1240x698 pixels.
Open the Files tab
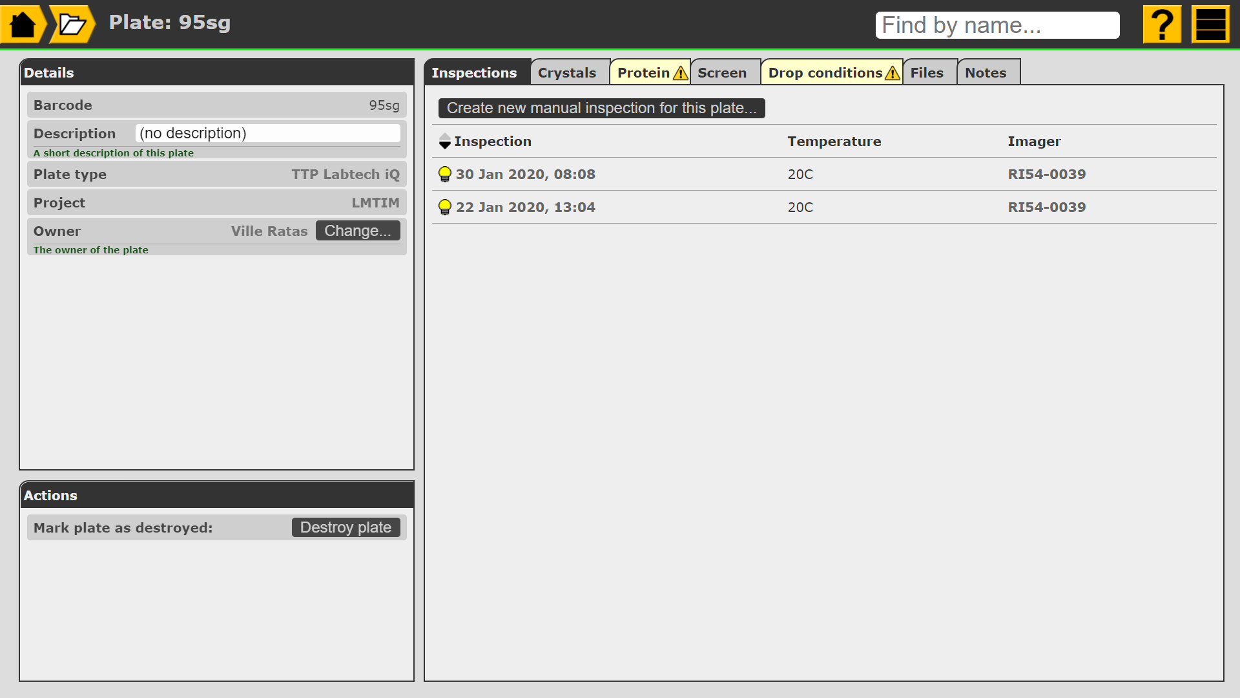pos(927,73)
